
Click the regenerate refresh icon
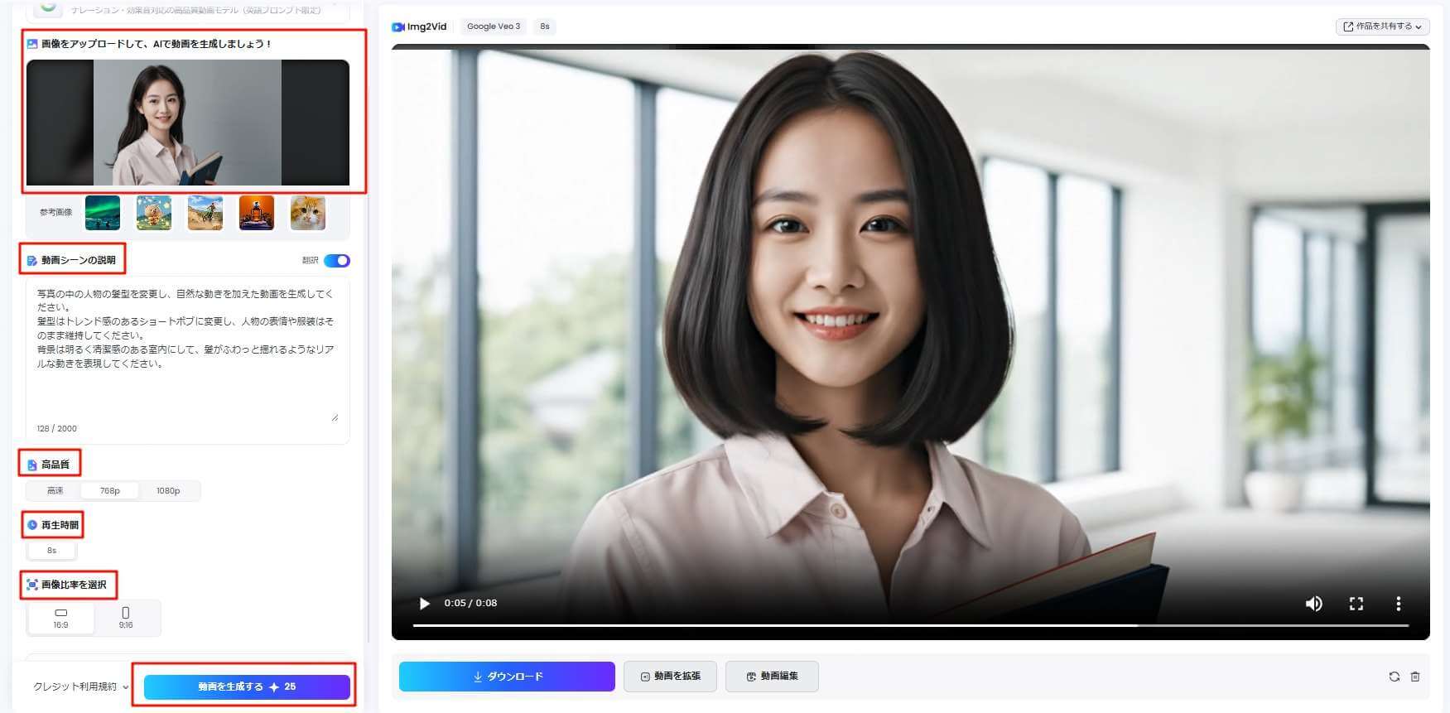[1394, 677]
